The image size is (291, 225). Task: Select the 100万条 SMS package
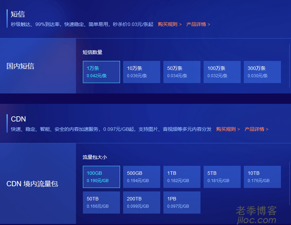pyautogui.click(x=222, y=72)
